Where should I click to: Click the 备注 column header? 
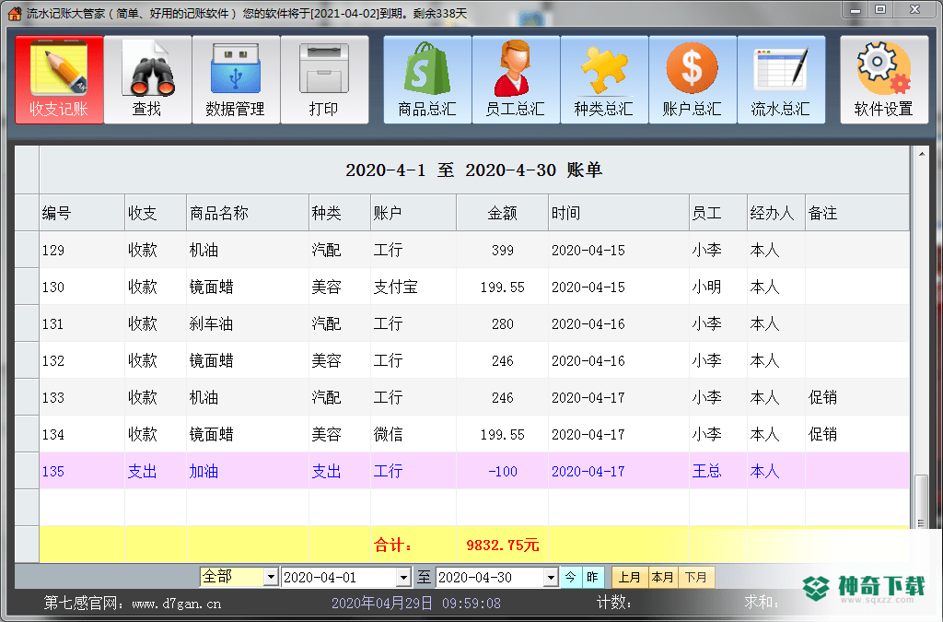tap(857, 213)
